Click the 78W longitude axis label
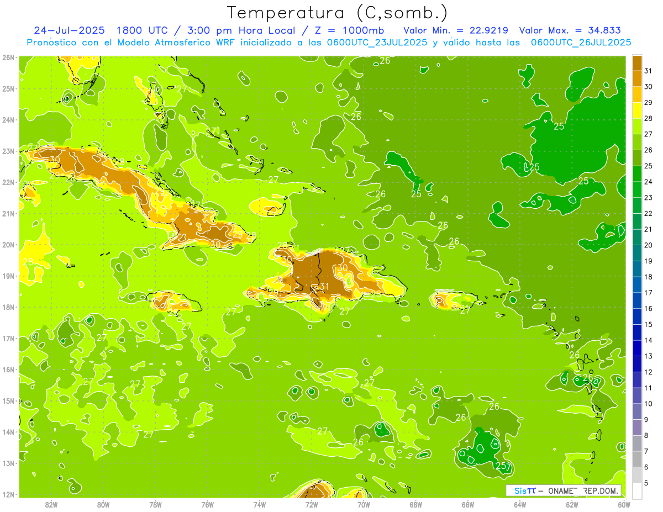 155,504
